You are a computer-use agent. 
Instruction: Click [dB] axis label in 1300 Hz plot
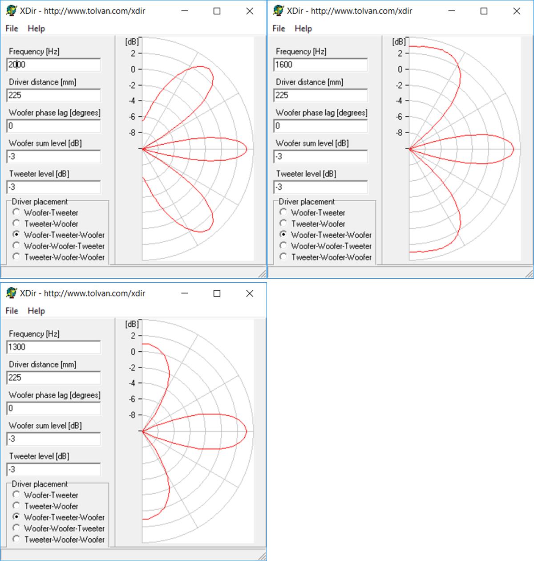coord(132,324)
